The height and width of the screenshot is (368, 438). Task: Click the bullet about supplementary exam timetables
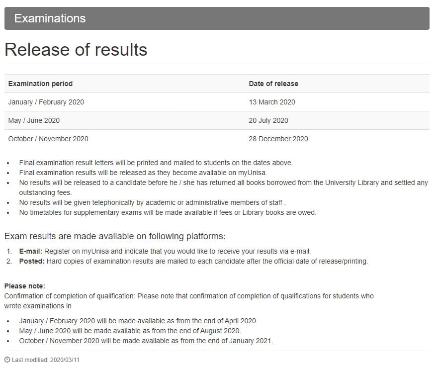[168, 213]
